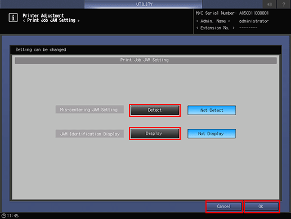Click the 11:45 time display

pyautogui.click(x=13, y=216)
